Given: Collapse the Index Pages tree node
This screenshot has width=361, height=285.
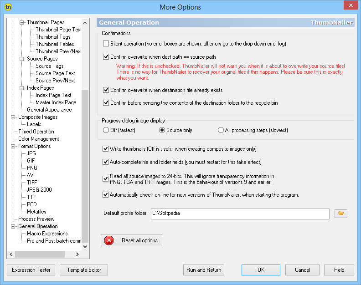Looking at the screenshot, I should click(21, 88).
